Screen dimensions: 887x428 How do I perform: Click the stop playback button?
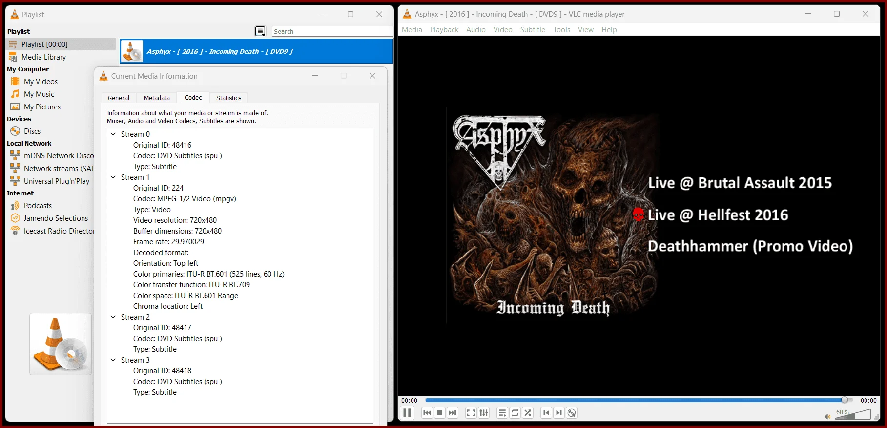(440, 413)
